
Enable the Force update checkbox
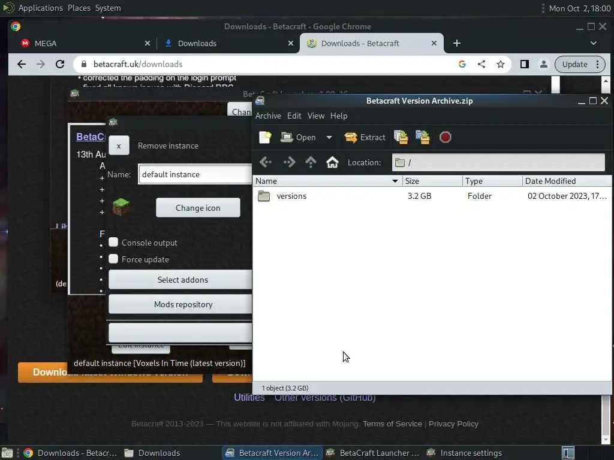coord(113,259)
